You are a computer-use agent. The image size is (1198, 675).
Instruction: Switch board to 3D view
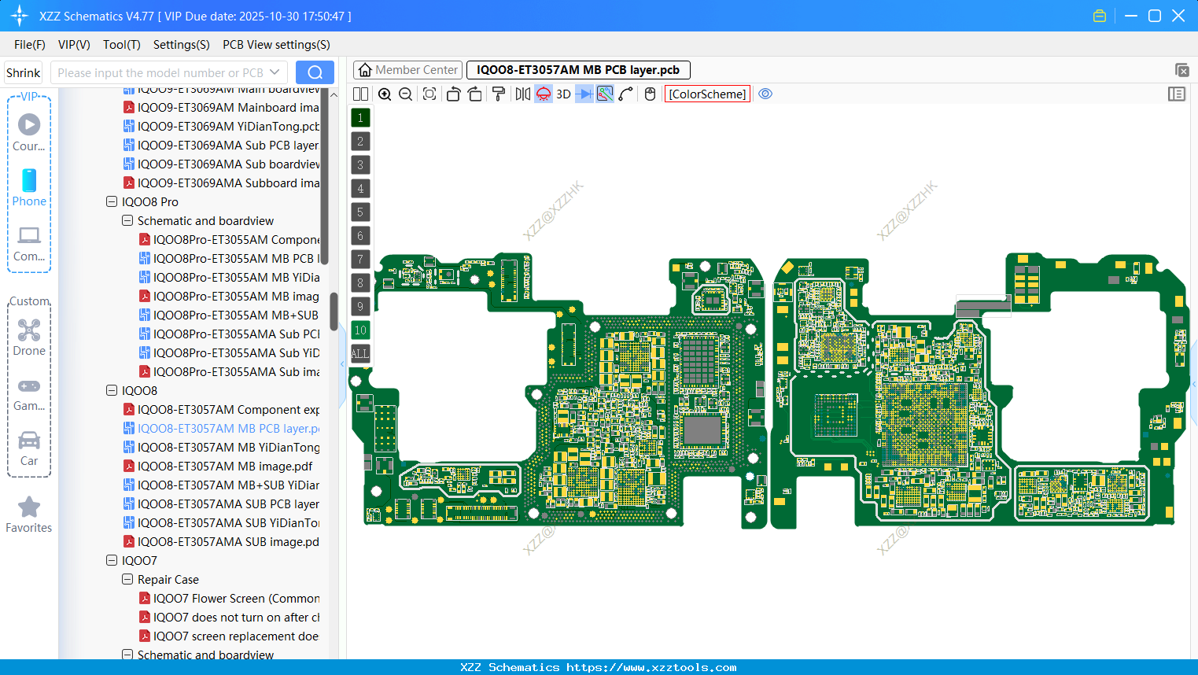click(562, 94)
